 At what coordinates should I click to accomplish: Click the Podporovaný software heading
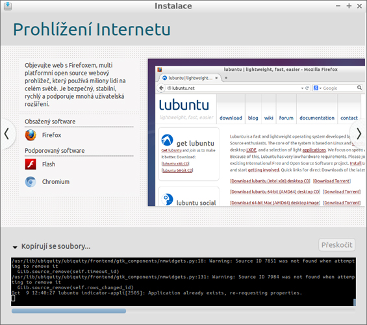click(55, 151)
